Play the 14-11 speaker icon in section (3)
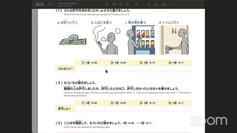This screenshot has height=133, width=237. click(x=142, y=123)
